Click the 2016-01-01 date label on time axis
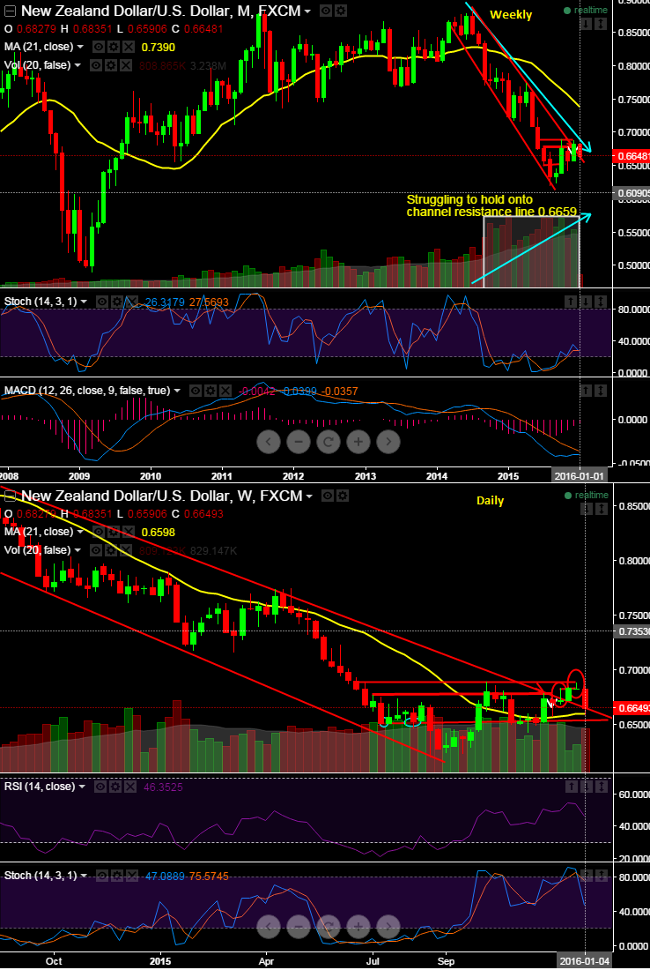The width and height of the screenshot is (650, 970). [580, 475]
